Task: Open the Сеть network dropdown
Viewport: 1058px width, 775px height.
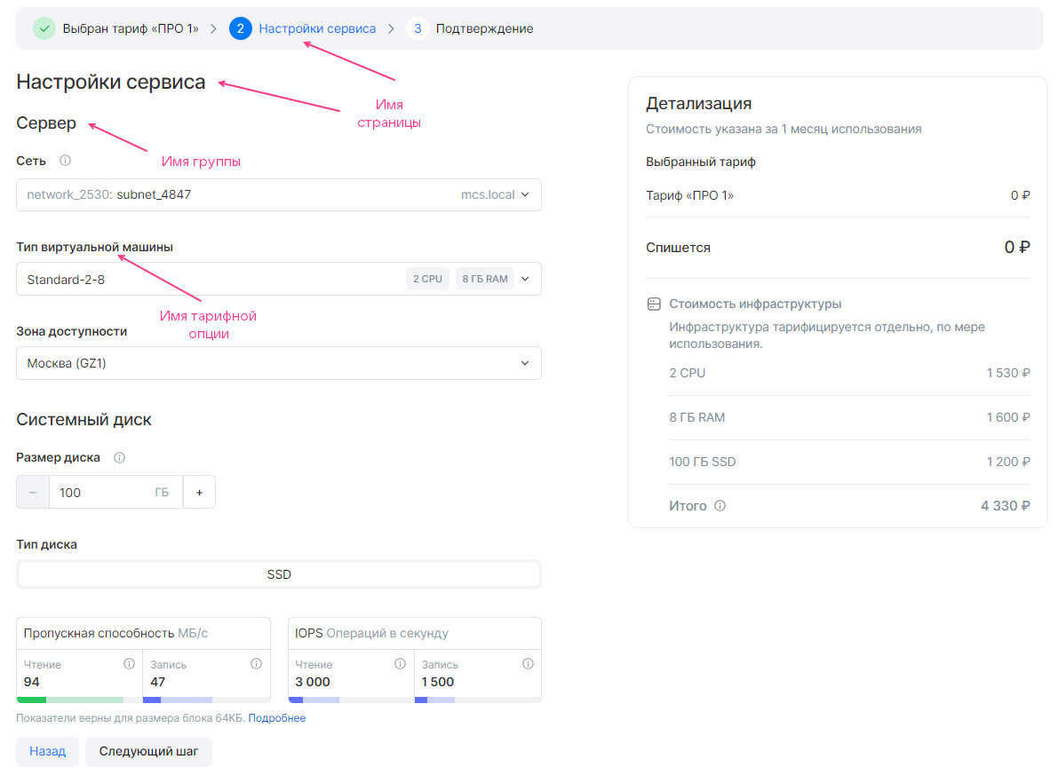Action: pos(279,195)
